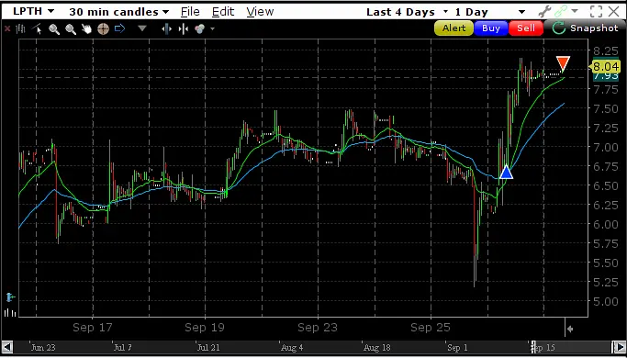Click the volume bars icon at bottom-left
This screenshot has height=358, width=627.
click(x=10, y=312)
